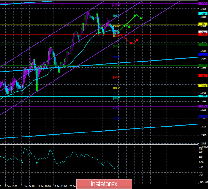Select the 1.3165 axis price label
The image size is (208, 189).
pos(203,17)
